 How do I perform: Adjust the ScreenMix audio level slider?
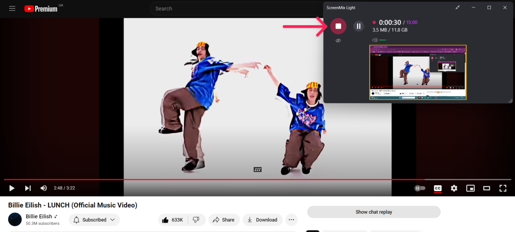click(383, 40)
